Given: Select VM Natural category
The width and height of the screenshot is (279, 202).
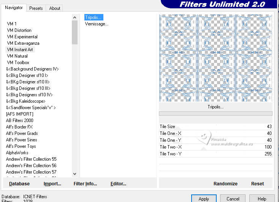Looking at the screenshot, I should [17, 56].
